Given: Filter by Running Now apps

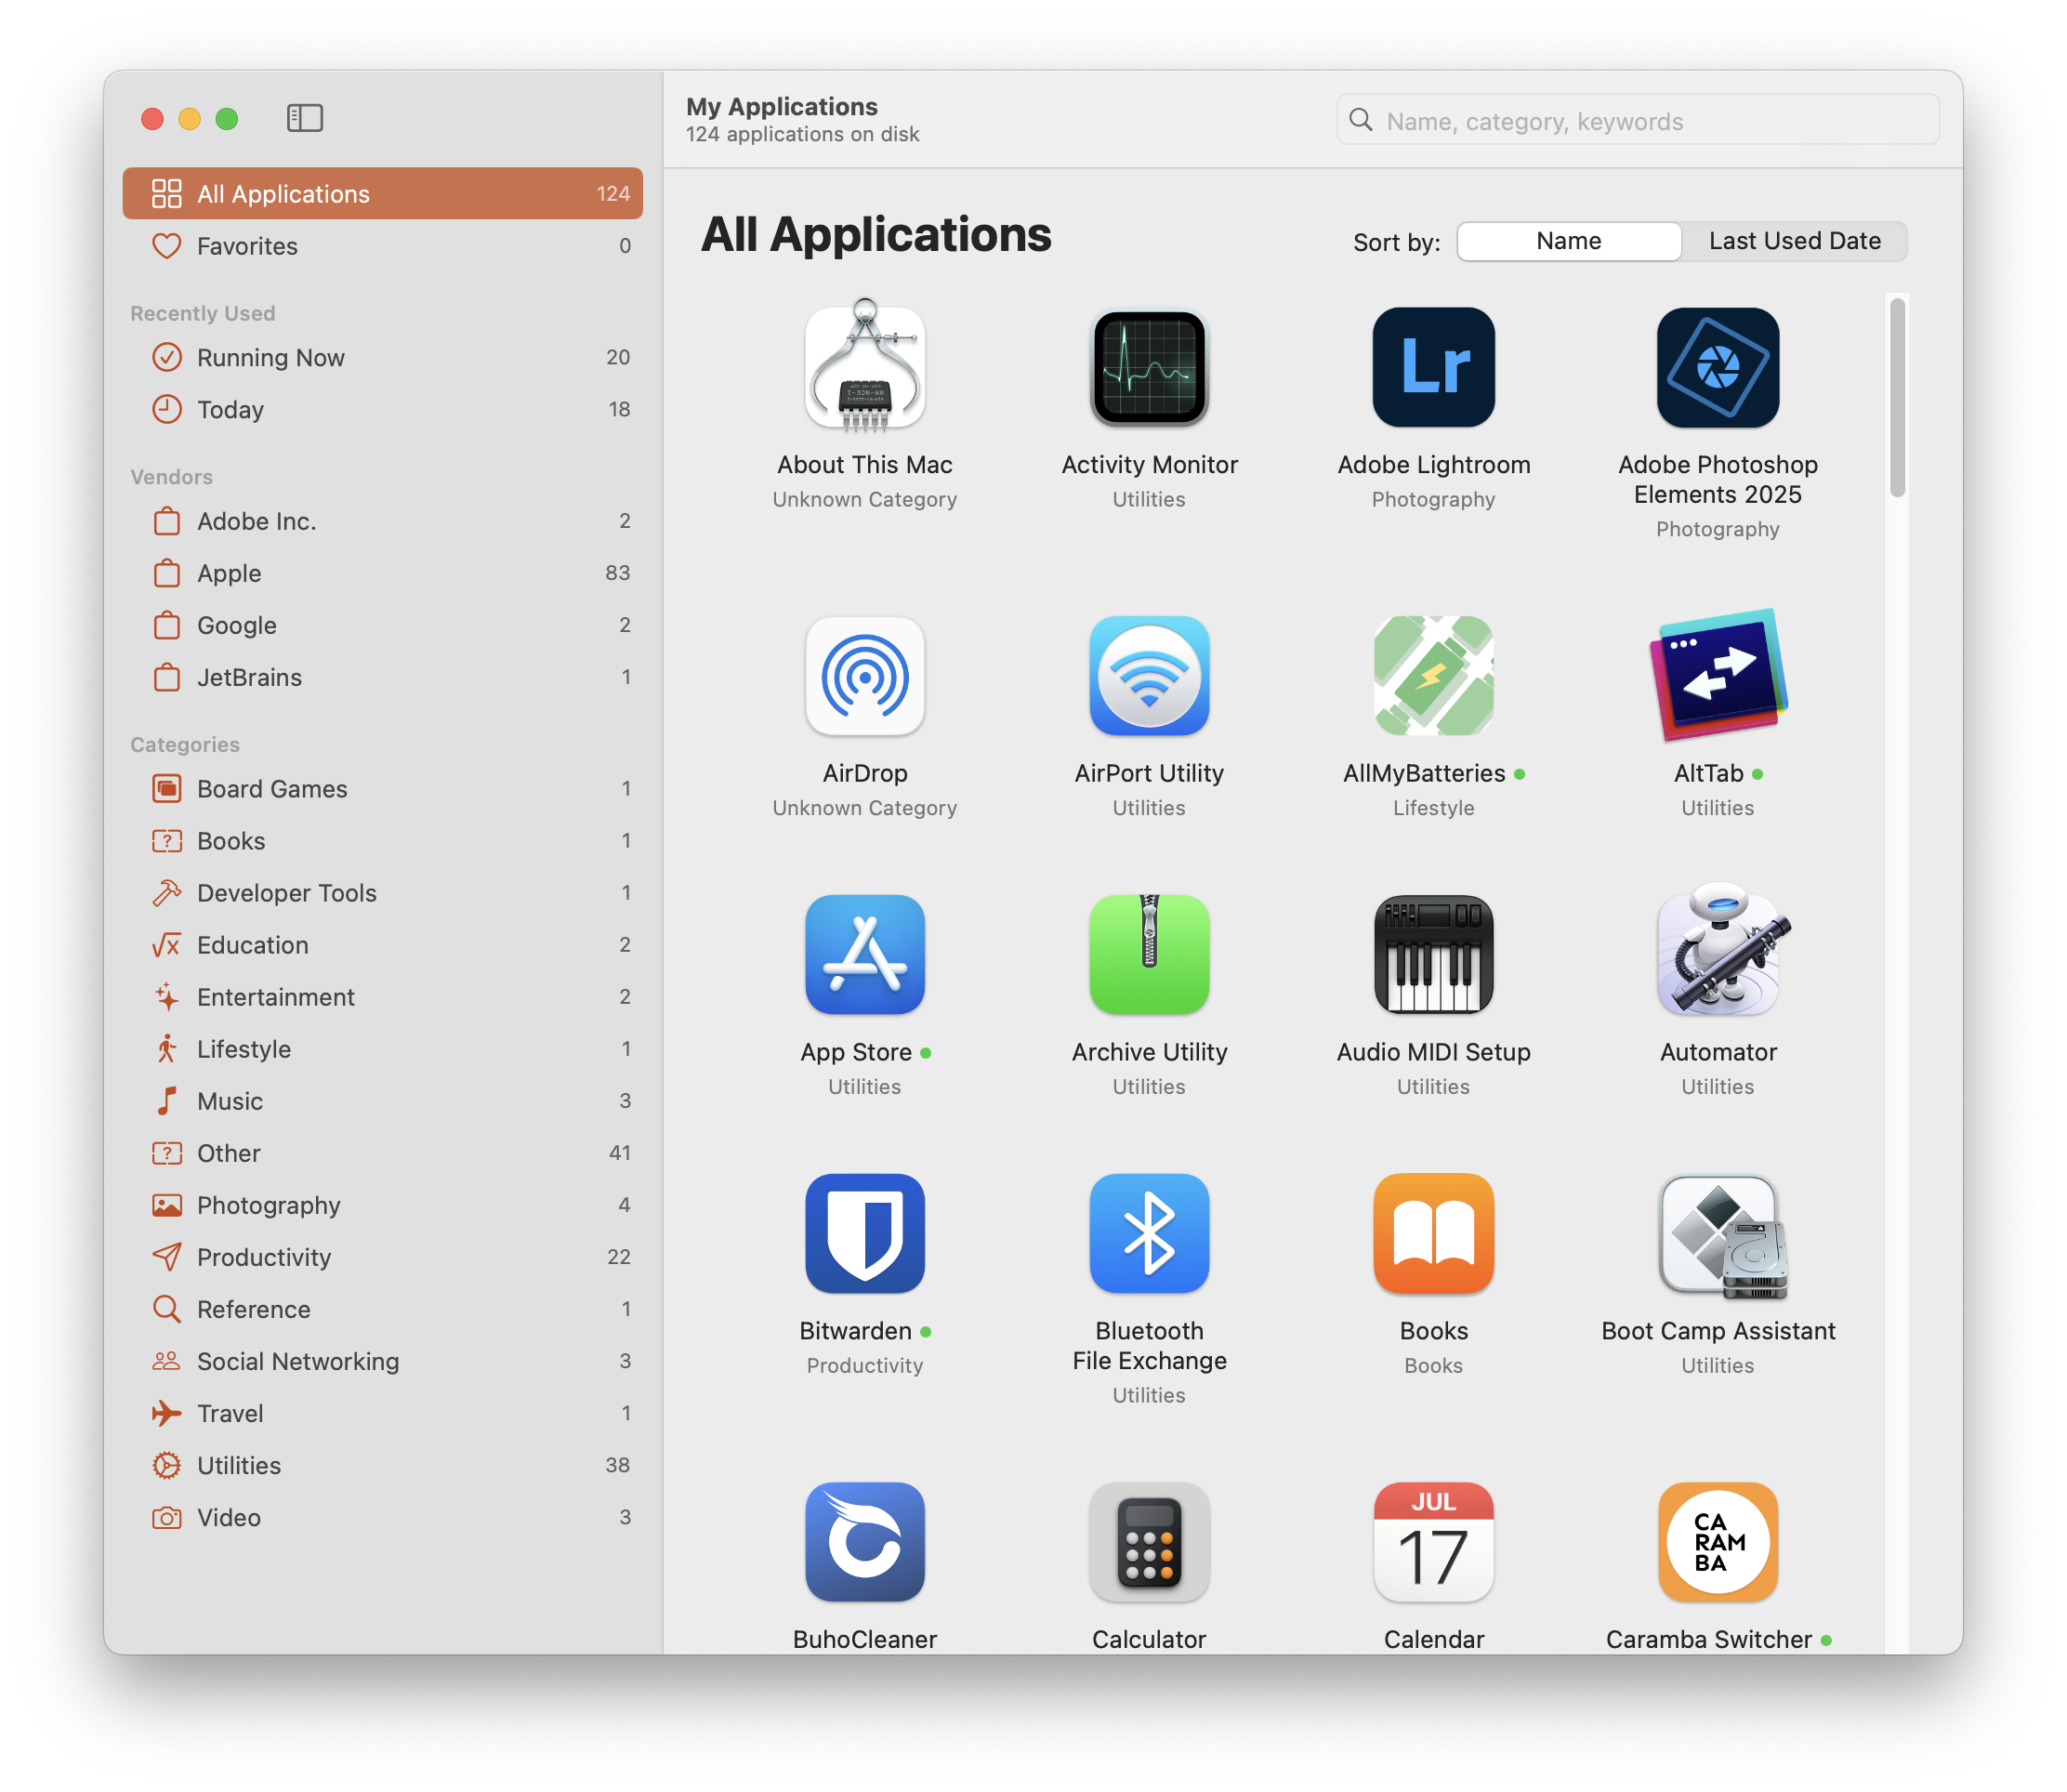Looking at the screenshot, I should [270, 358].
